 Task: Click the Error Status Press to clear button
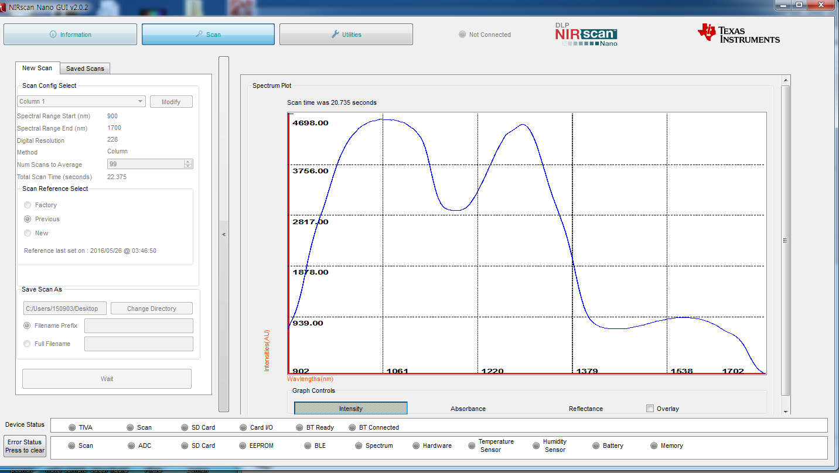pos(25,446)
